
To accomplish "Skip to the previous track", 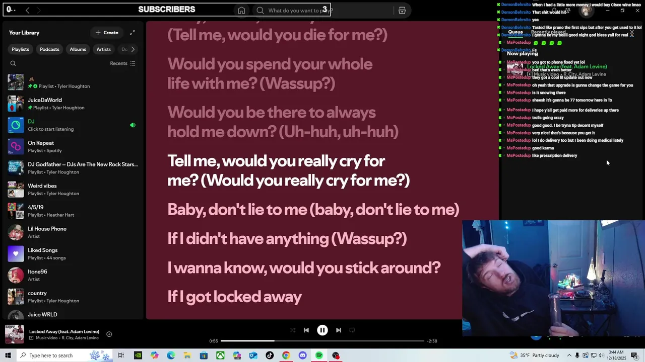I will (306, 330).
